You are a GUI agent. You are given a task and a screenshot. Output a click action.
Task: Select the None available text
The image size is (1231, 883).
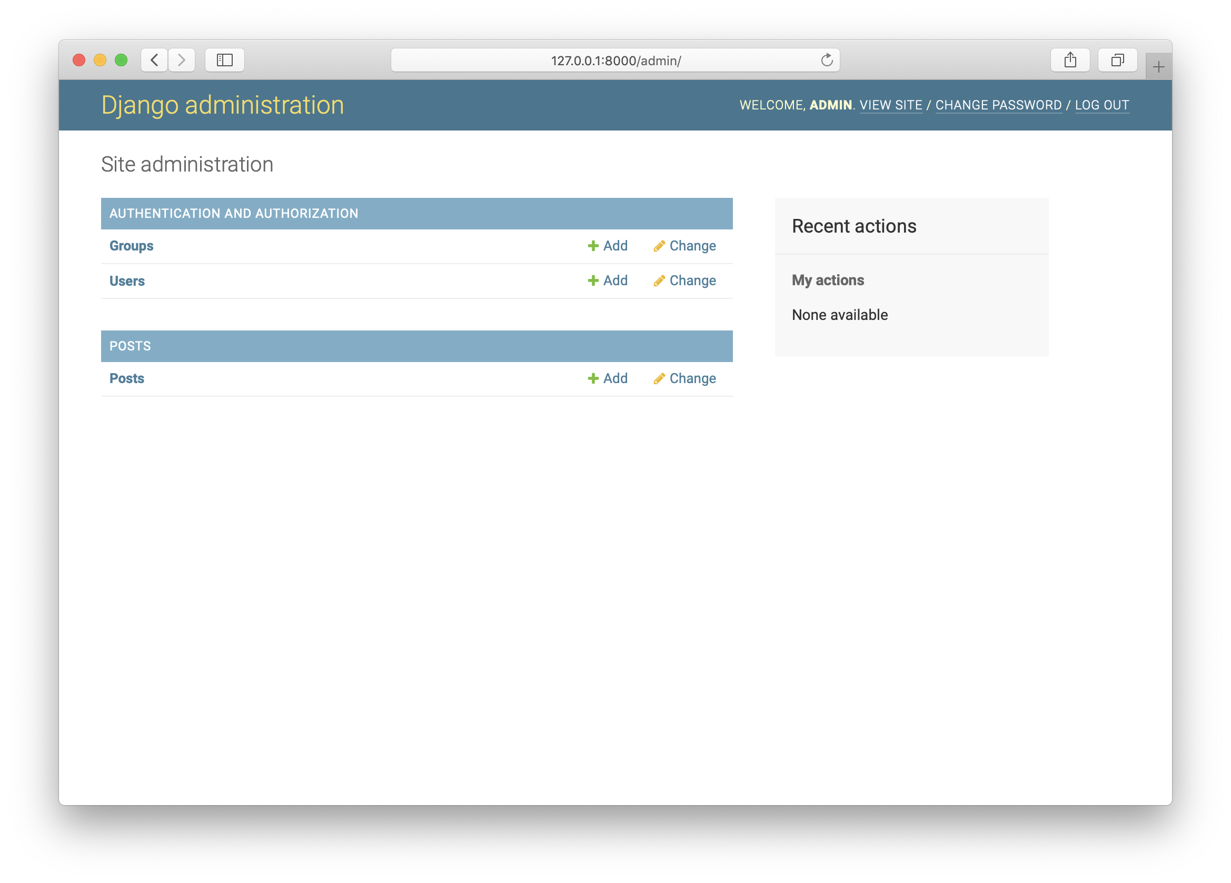point(840,315)
